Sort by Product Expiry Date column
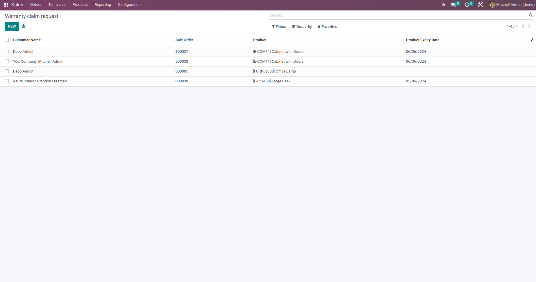Viewport: 536px width, 282px height. 423,40
